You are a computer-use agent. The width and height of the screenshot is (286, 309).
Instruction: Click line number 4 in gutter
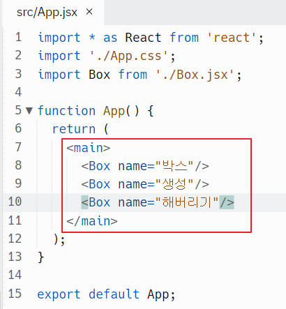[18, 92]
